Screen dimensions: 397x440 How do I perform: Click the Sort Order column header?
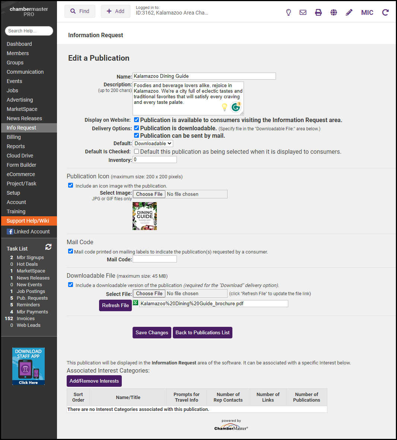click(78, 397)
